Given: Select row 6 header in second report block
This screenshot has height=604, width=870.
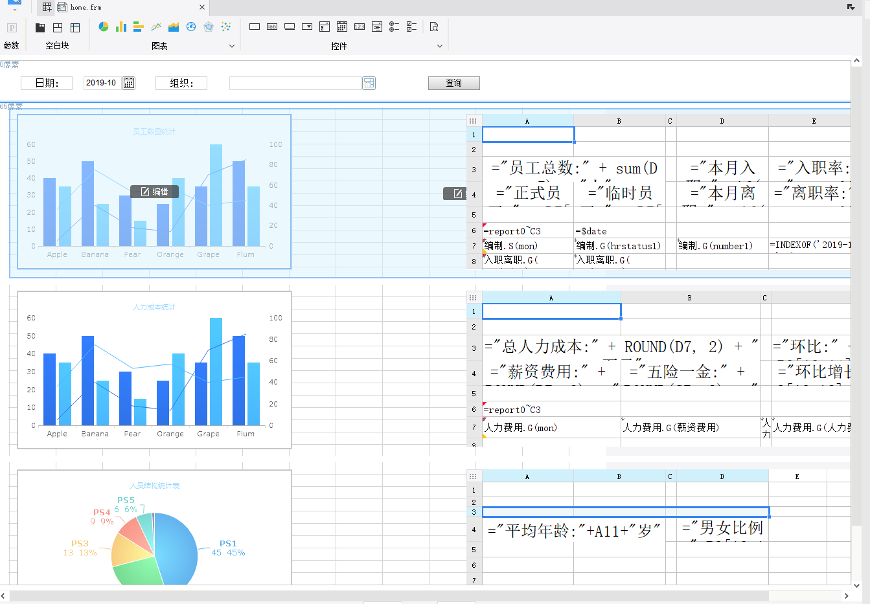Looking at the screenshot, I should 474,409.
